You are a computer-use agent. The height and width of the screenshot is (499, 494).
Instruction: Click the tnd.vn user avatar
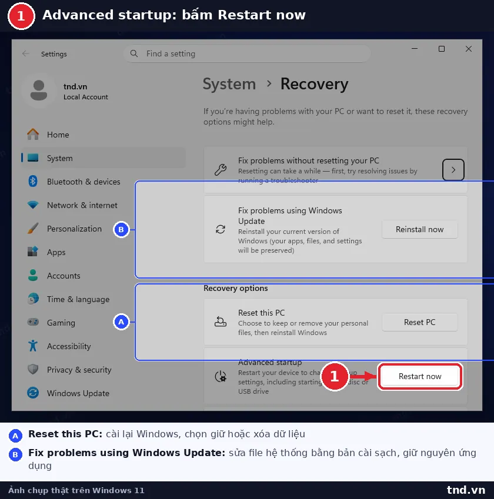[39, 91]
